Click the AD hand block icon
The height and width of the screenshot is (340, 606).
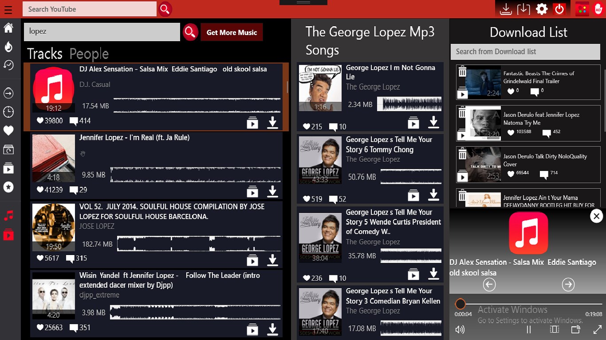(598, 9)
